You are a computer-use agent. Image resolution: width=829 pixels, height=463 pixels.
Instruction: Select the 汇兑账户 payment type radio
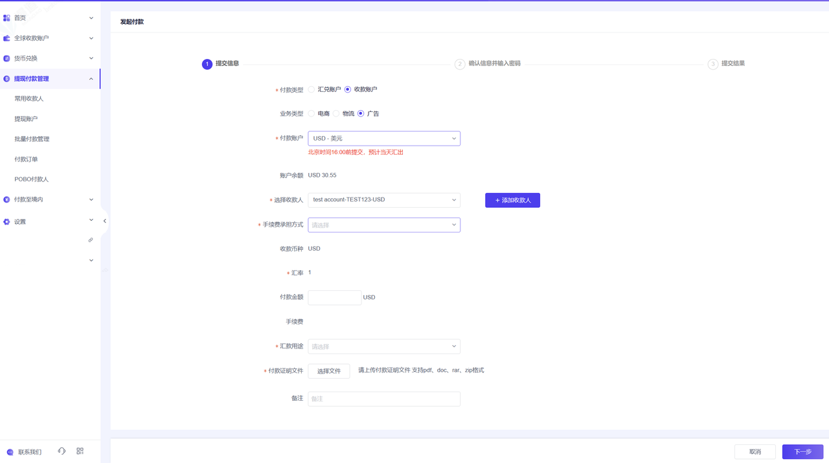click(312, 89)
